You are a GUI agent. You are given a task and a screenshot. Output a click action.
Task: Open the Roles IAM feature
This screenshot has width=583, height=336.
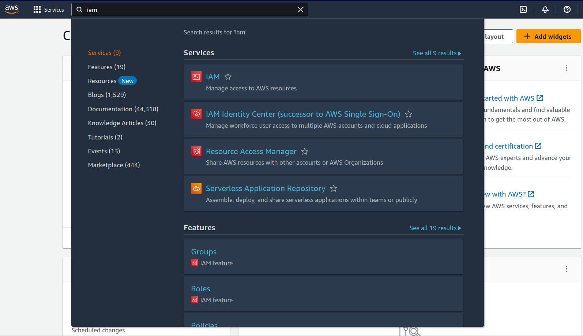tap(200, 289)
